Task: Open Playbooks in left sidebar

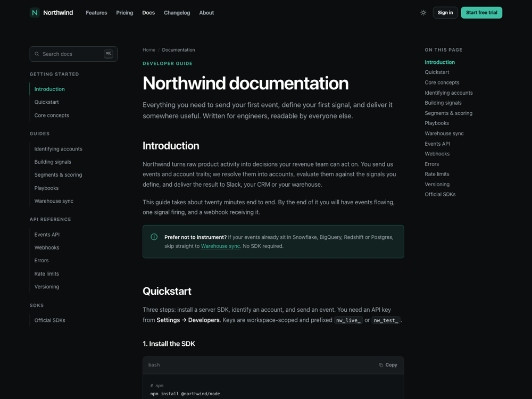Action: (x=46, y=188)
